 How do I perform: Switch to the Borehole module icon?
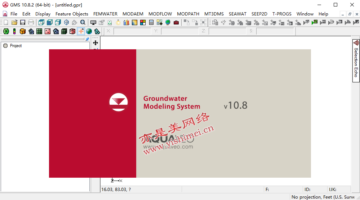click(x=14, y=31)
